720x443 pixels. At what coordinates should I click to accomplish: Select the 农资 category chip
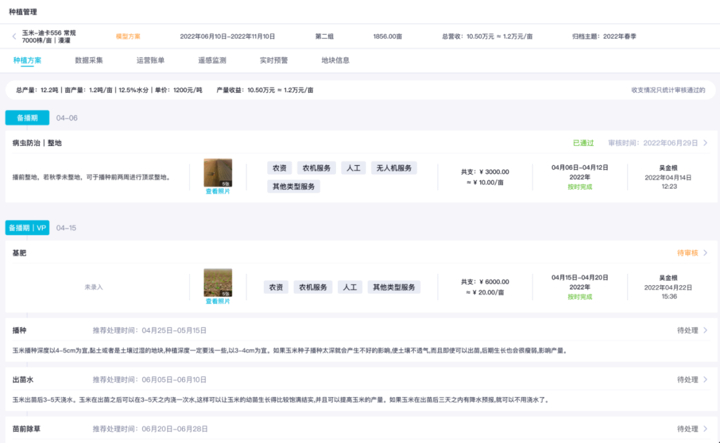(x=279, y=168)
